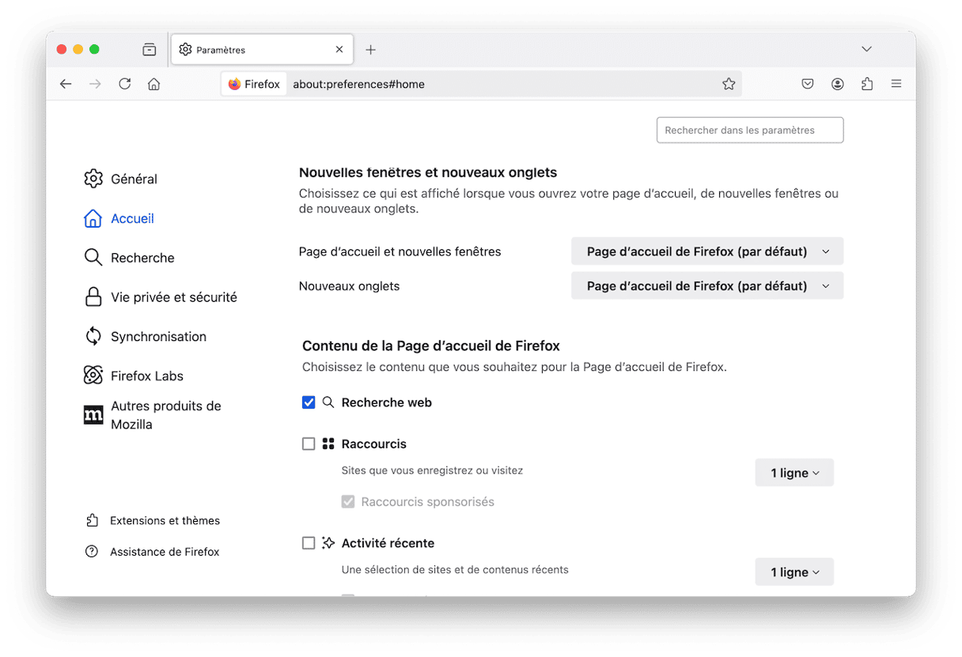The width and height of the screenshot is (962, 657).
Task: Select the Paramètres tab
Action: [x=262, y=50]
